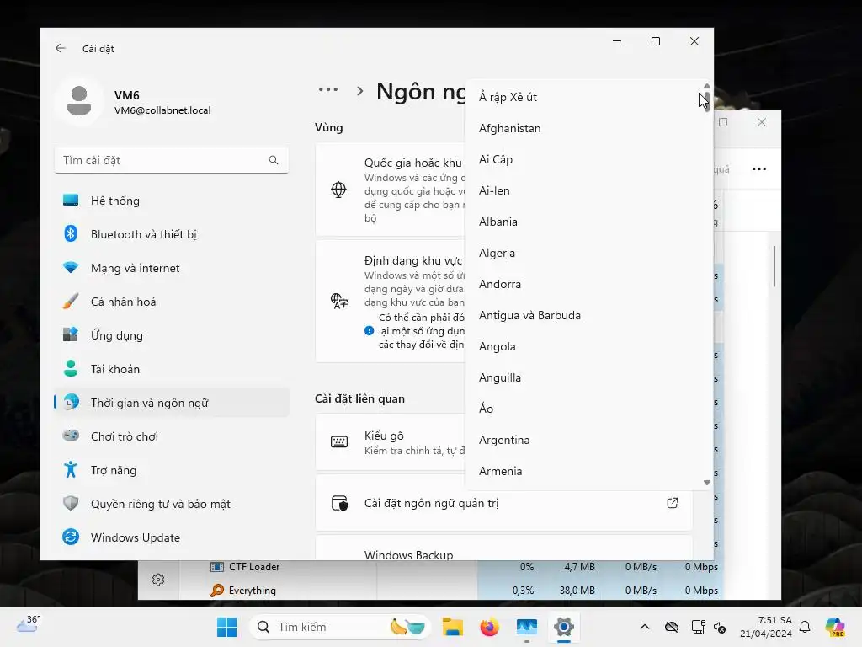Click the country list scroll down arrow
Image resolution: width=862 pixels, height=647 pixels.
[x=707, y=483]
